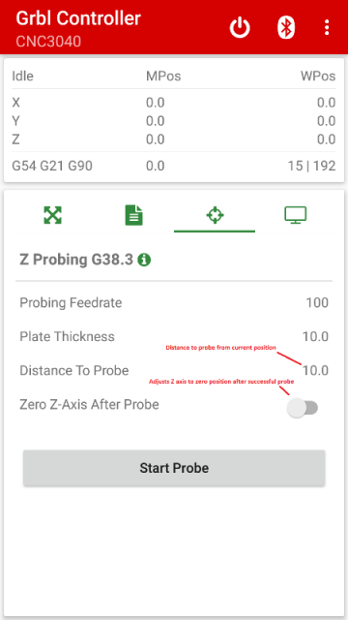Select the probing crosshair tab
The width and height of the screenshot is (348, 620).
click(x=215, y=215)
